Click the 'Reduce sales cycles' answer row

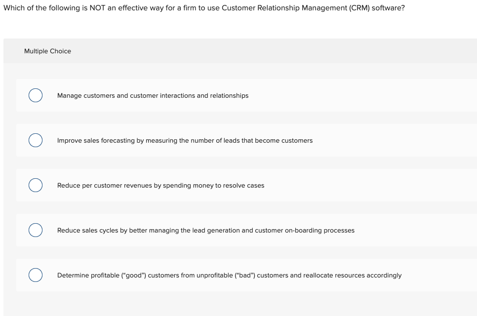(x=205, y=230)
